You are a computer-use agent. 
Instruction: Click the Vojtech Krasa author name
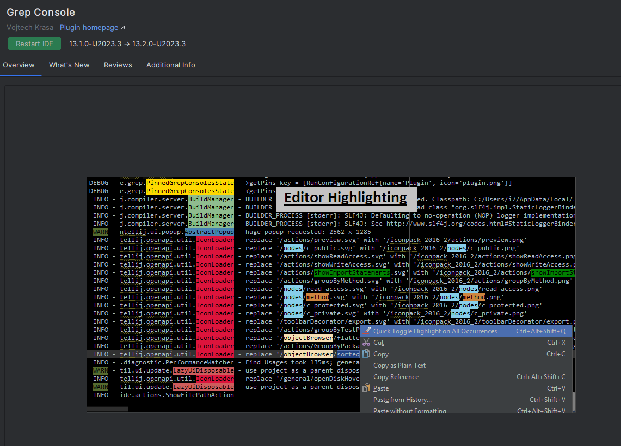pos(30,27)
